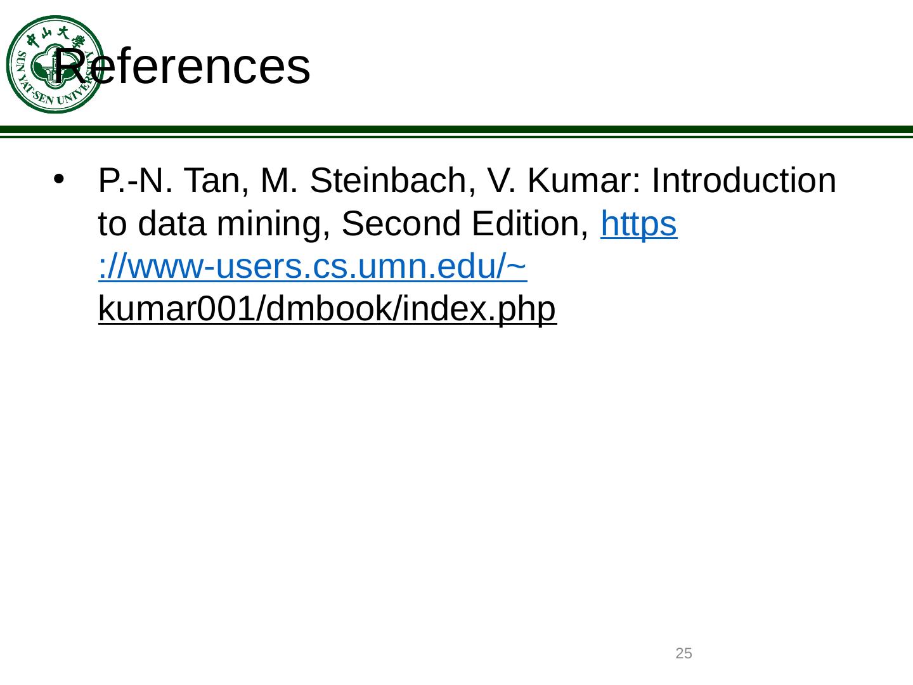Select the "References" slide title
913x685 pixels.
click(183, 66)
